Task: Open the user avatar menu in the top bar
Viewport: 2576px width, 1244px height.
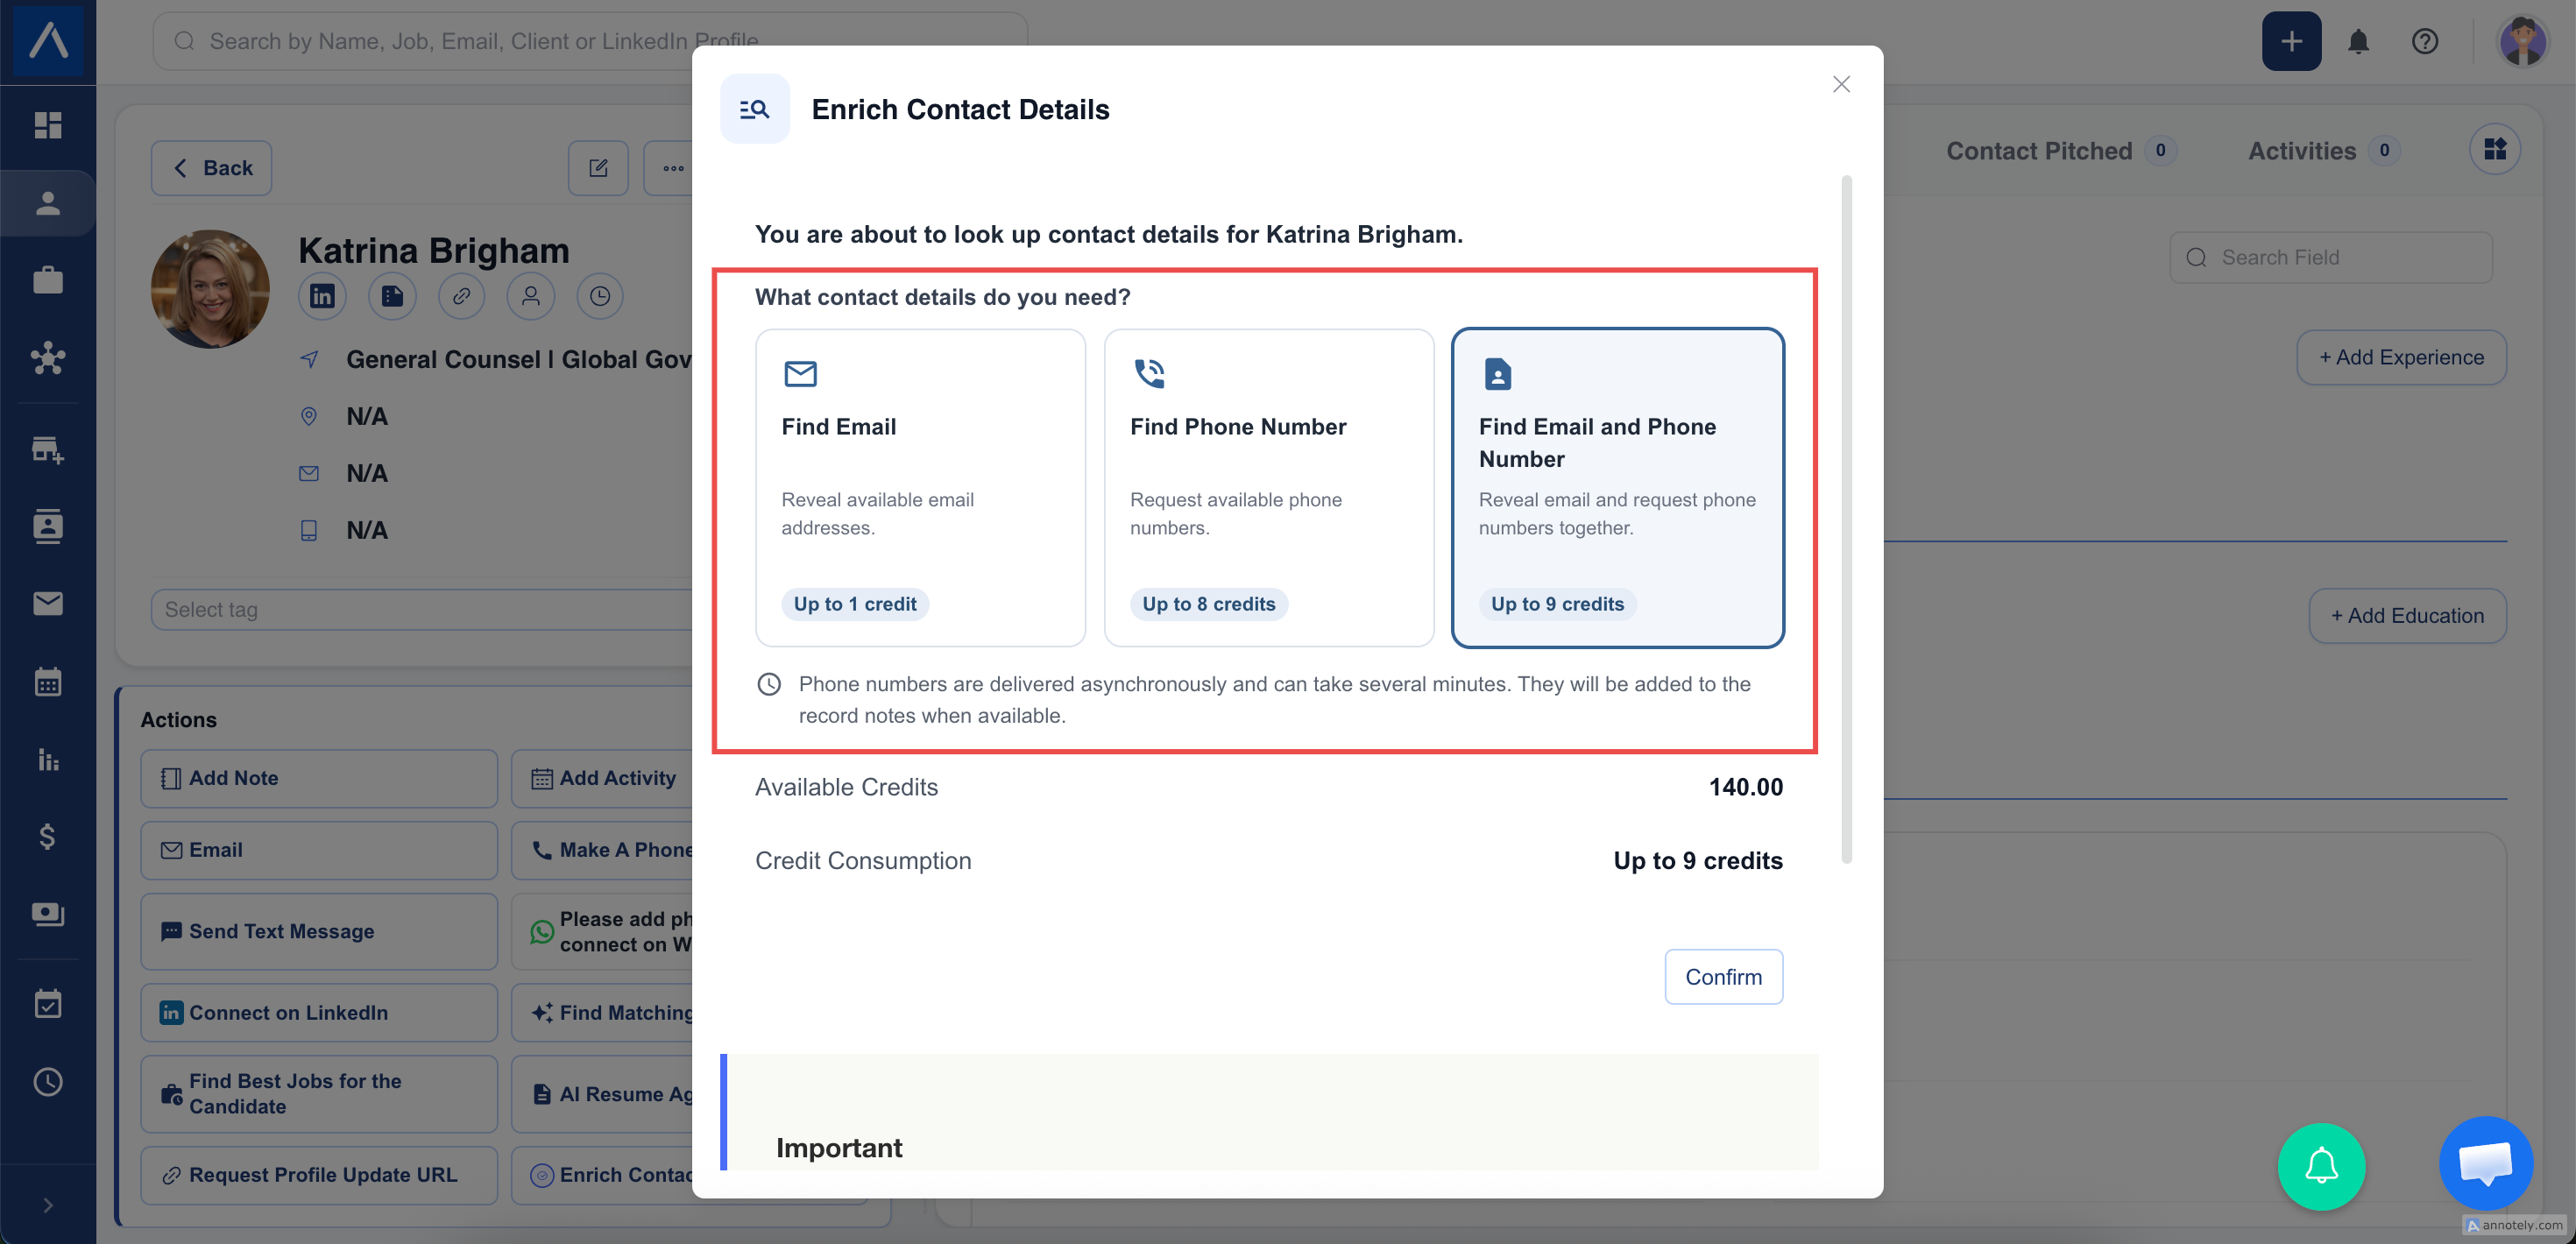Action: click(x=2522, y=41)
